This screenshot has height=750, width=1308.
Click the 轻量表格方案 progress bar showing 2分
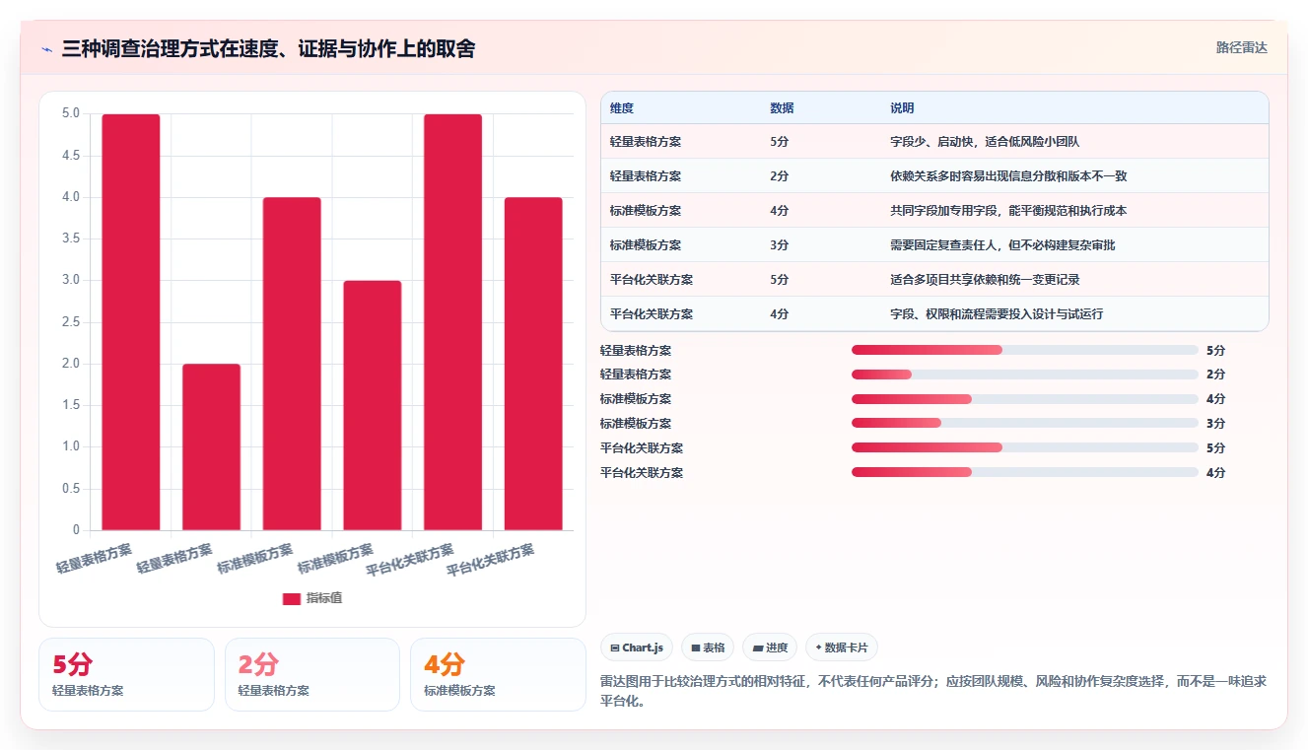click(x=1025, y=375)
